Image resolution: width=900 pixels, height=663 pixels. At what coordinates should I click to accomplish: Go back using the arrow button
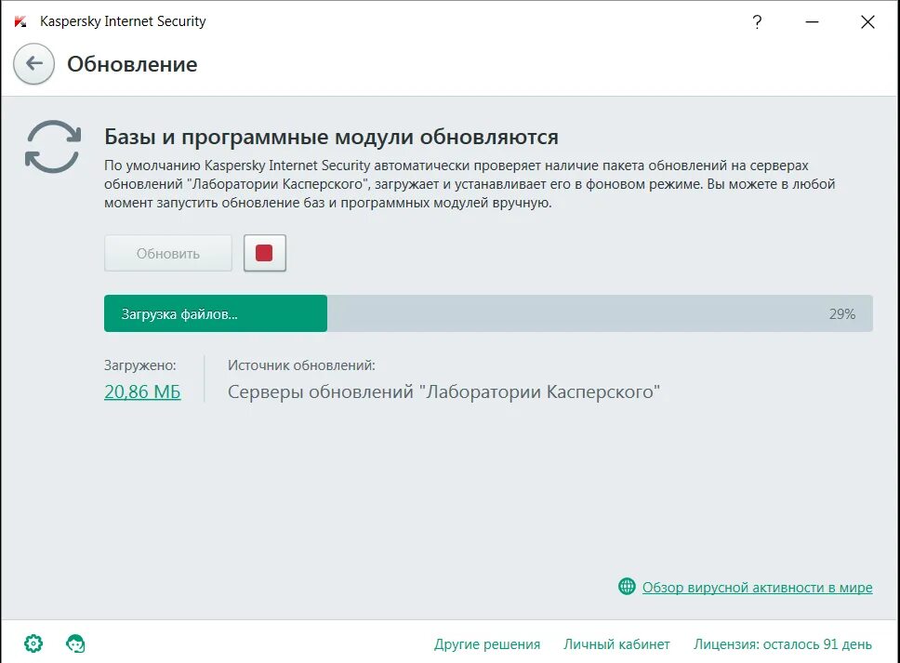(x=33, y=64)
